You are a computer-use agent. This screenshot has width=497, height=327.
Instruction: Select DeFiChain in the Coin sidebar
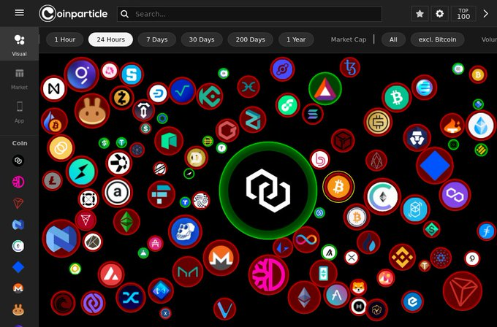tap(18, 182)
